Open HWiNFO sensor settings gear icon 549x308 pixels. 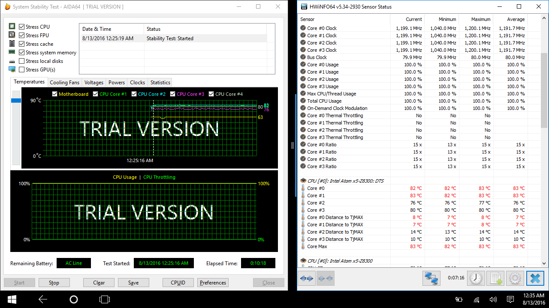(515, 278)
